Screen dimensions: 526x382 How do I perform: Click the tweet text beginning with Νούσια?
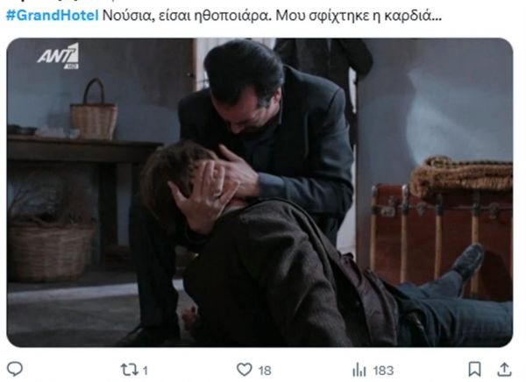point(272,16)
